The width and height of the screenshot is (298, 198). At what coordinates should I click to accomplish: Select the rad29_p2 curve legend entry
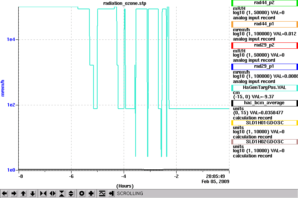click(264, 45)
